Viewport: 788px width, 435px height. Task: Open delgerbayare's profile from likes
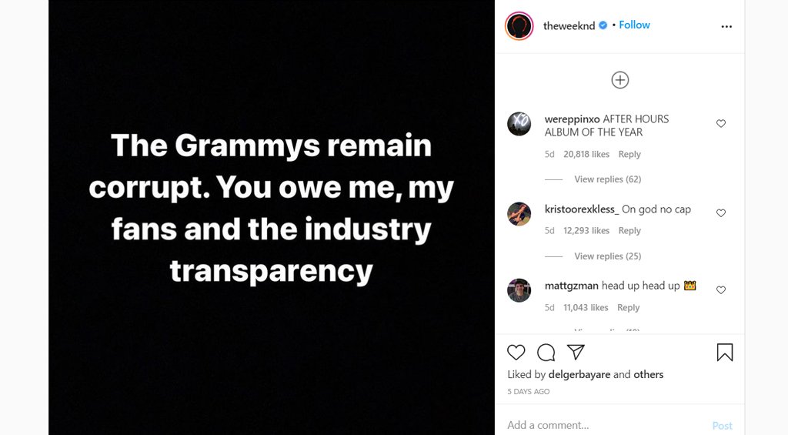579,375
